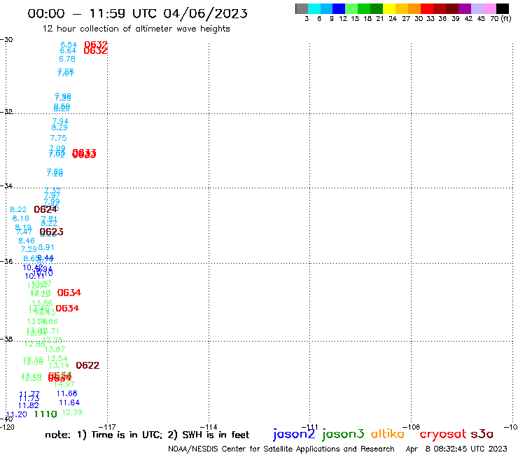Select the yellow swatch in the height legend

[x=389, y=8]
